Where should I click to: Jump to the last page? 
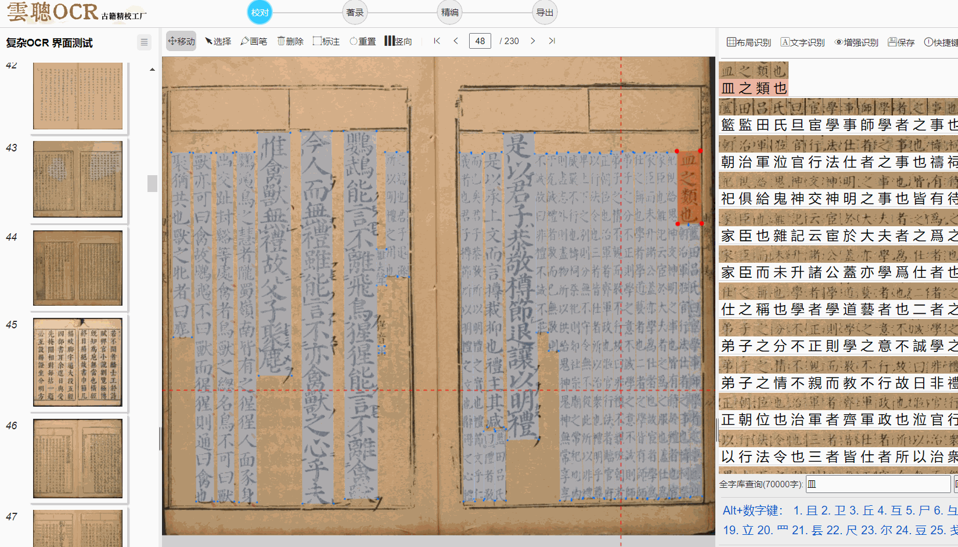(x=552, y=41)
